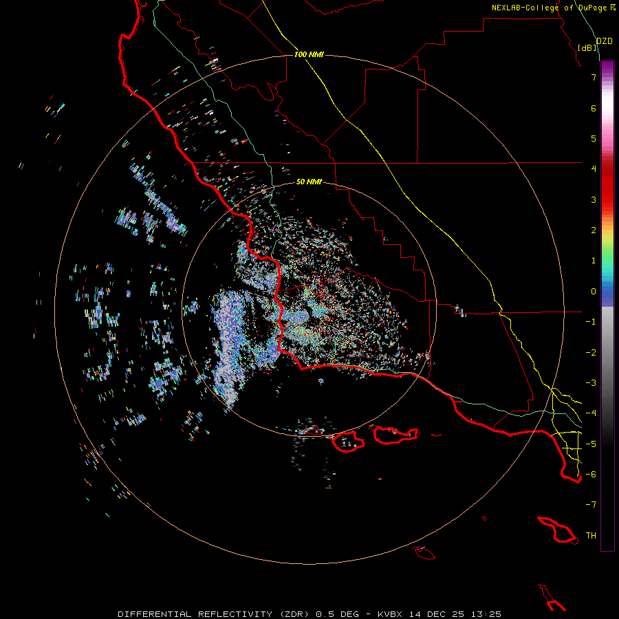Screen dimensions: 619x619
Task: Select the 2 dB scale value
Action: pos(594,230)
